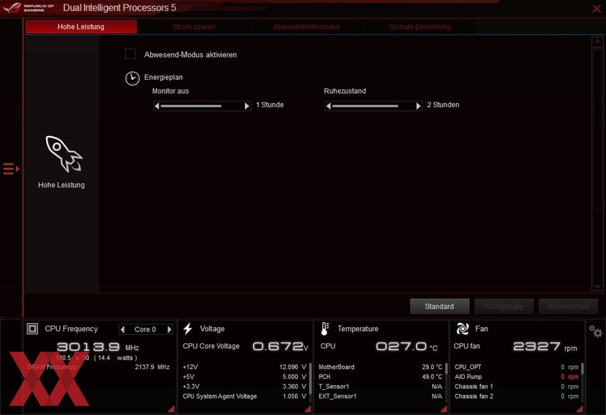Open the Globale Einstellung tab

[x=420, y=27]
